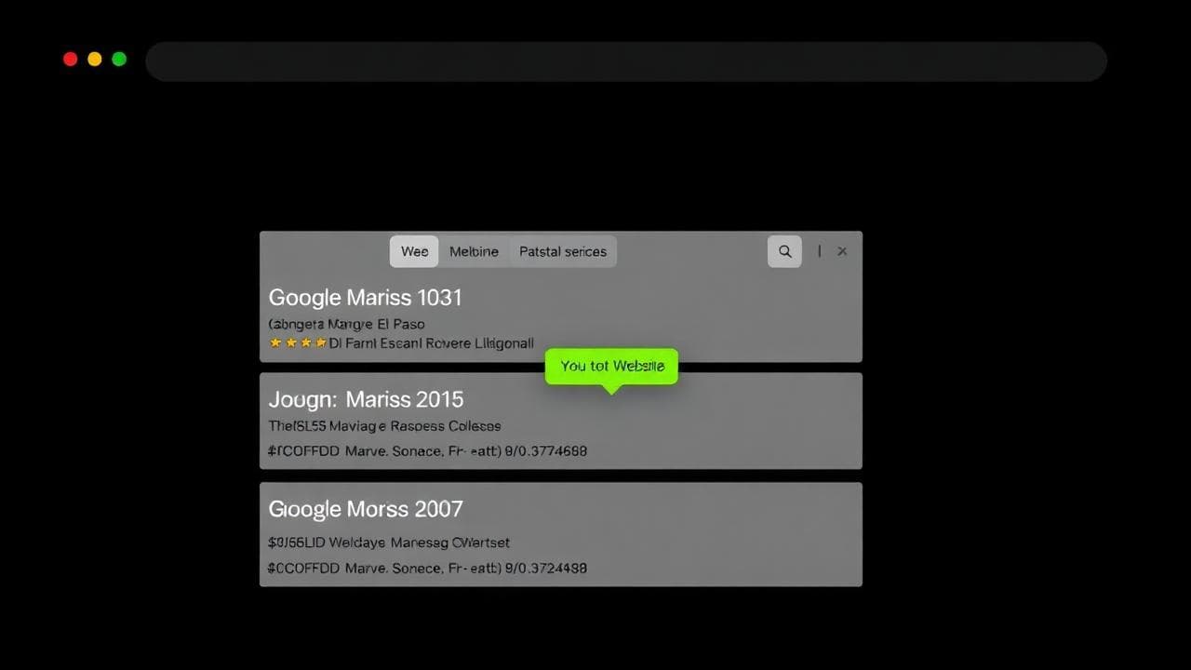The width and height of the screenshot is (1191, 670).
Task: Open the Google Mariss 1031 result
Action: point(366,298)
